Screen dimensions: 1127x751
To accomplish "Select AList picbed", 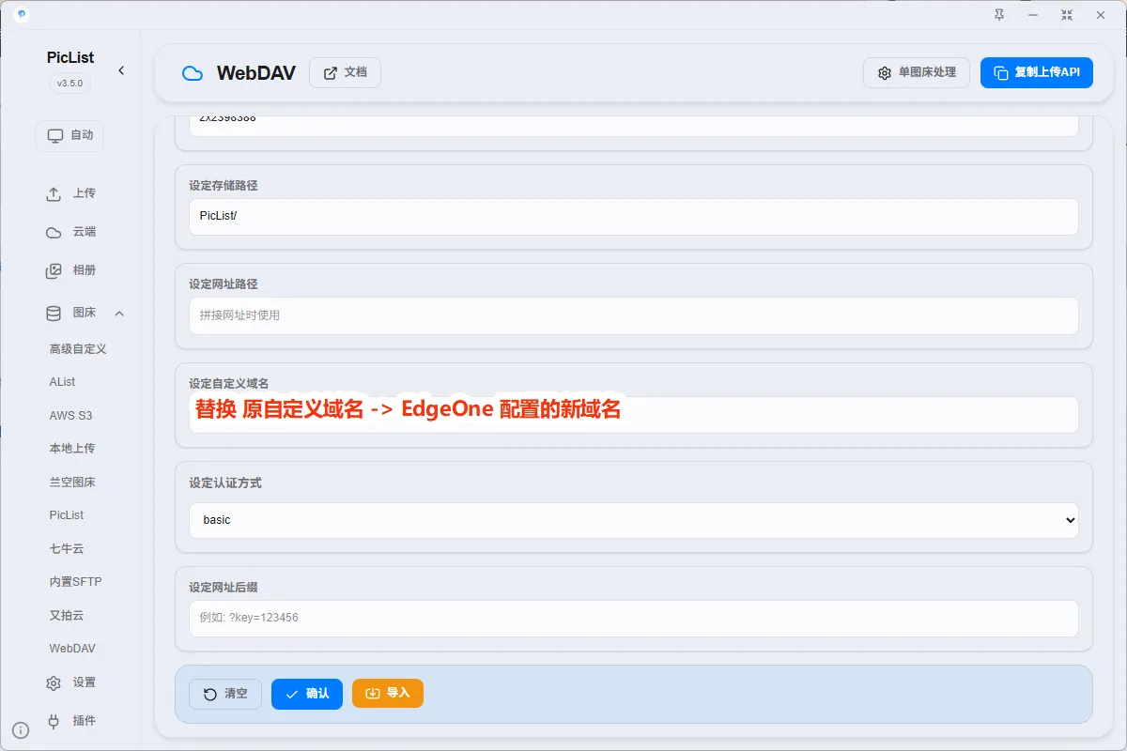I will pos(63,382).
